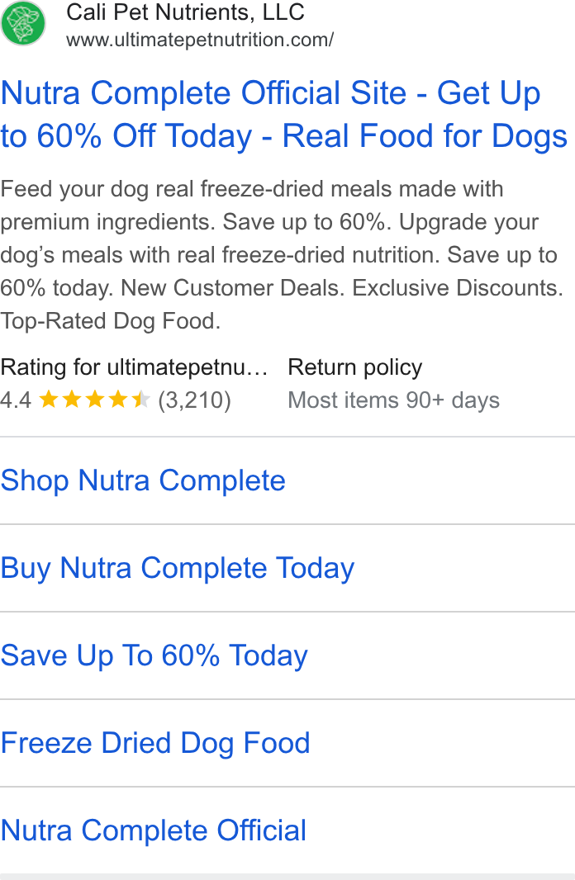Click the Rating for ultimatepetnu… label
Image resolution: width=575 pixels, height=880 pixels.
134,367
